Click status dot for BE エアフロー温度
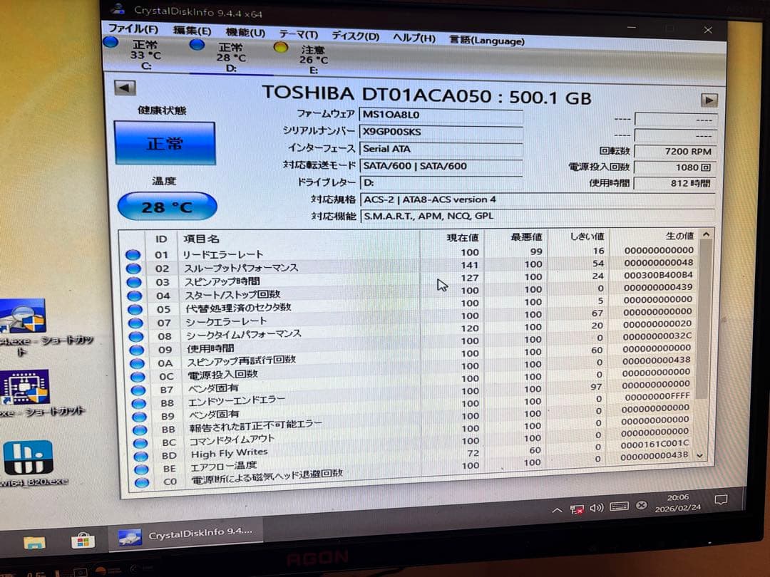 tap(141, 469)
